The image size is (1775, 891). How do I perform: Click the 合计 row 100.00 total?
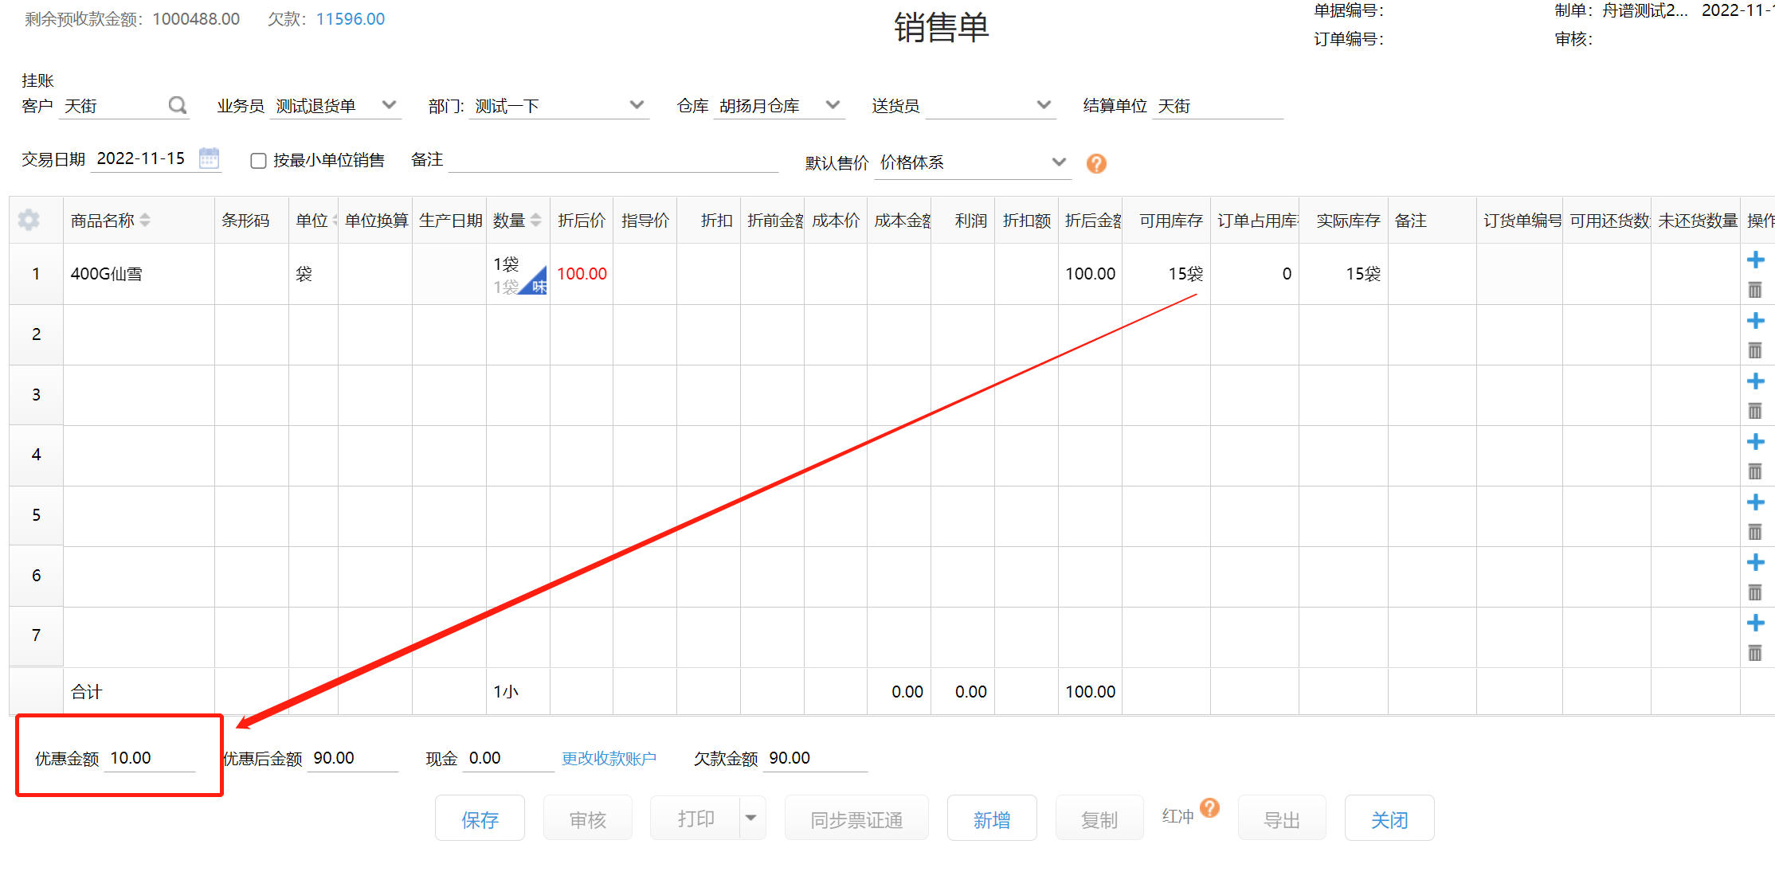pyautogui.click(x=1090, y=692)
